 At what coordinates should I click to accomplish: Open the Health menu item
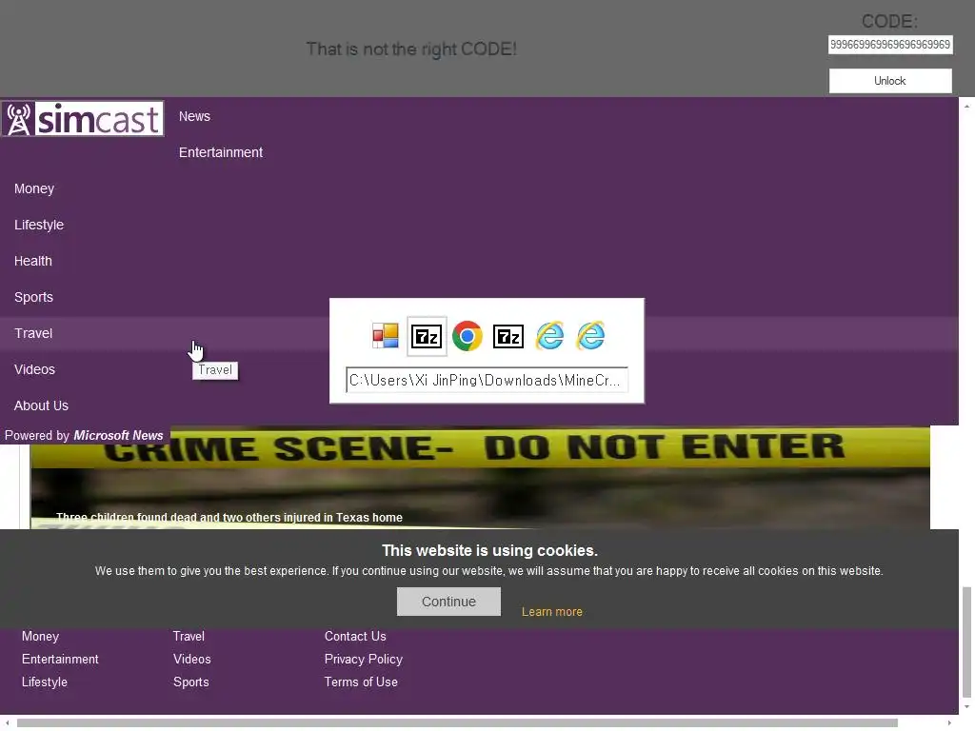click(x=33, y=261)
